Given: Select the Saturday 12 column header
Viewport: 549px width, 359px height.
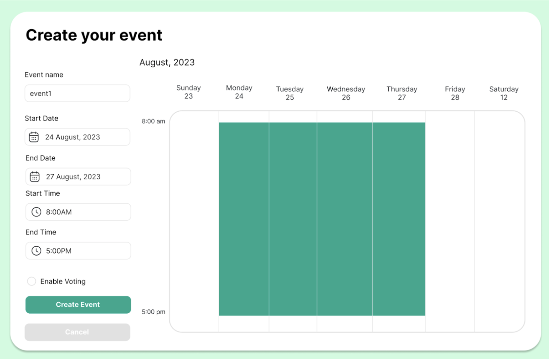Looking at the screenshot, I should 504,93.
